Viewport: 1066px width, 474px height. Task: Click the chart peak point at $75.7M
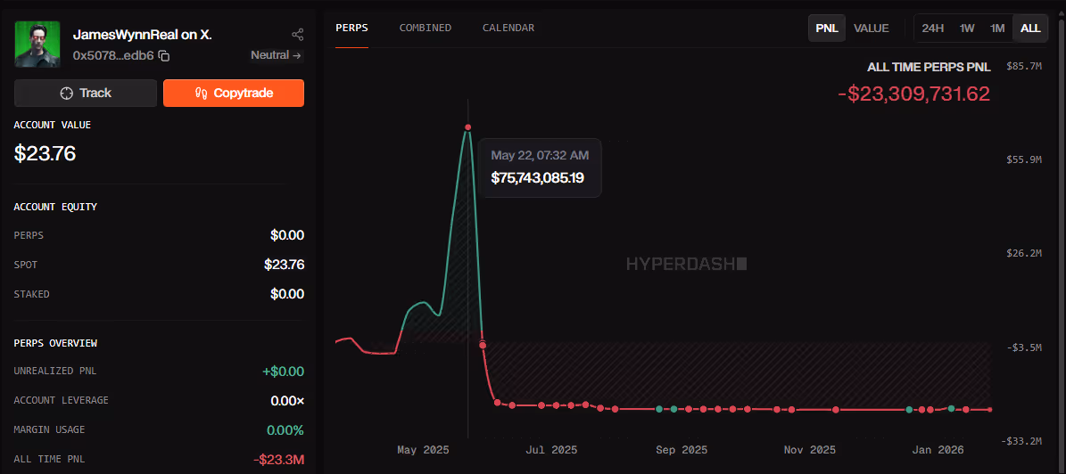click(467, 127)
